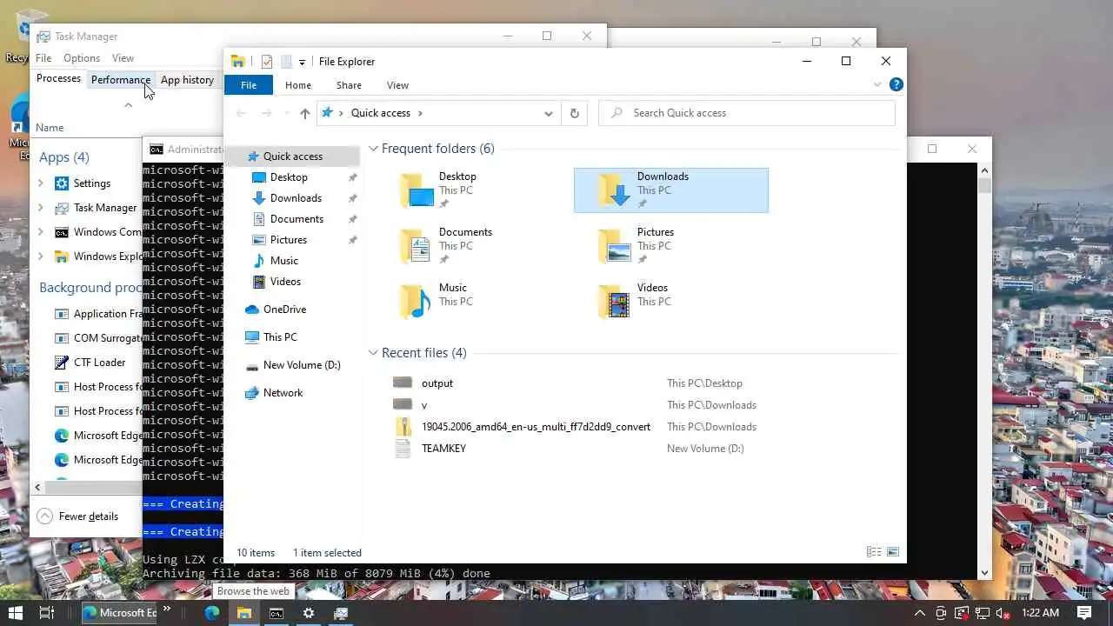Click the Quick access path in address bar
This screenshot has width=1113, height=626.
pos(380,113)
